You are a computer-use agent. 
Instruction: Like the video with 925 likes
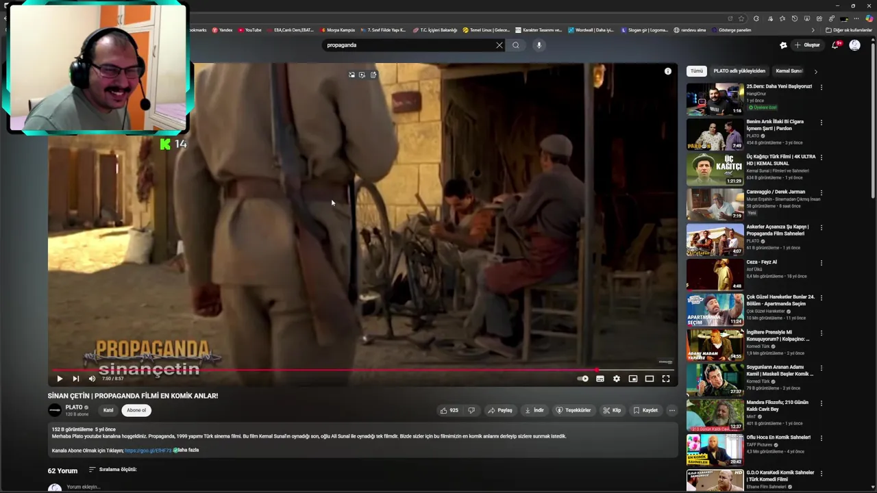[449, 410]
